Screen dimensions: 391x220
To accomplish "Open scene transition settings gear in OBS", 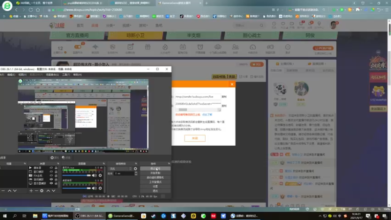I will point(135,169).
